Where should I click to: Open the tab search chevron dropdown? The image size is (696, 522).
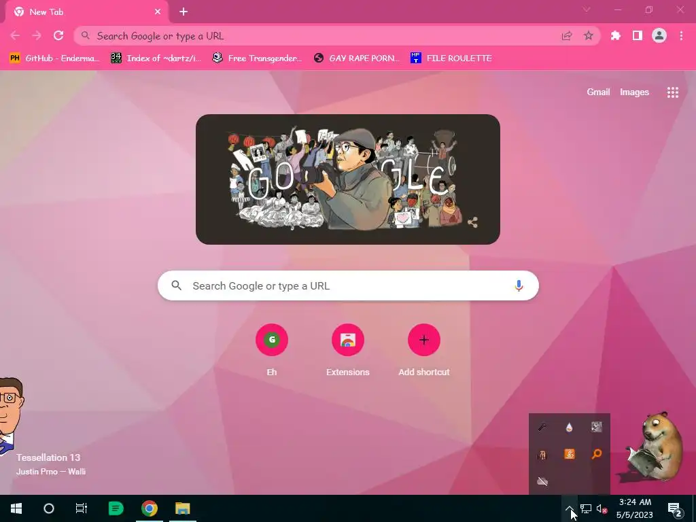pyautogui.click(x=587, y=10)
